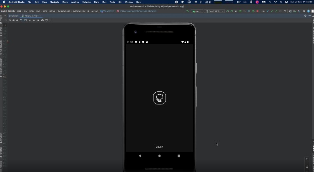Open the File menu
314x172 pixels.
[30, 2]
